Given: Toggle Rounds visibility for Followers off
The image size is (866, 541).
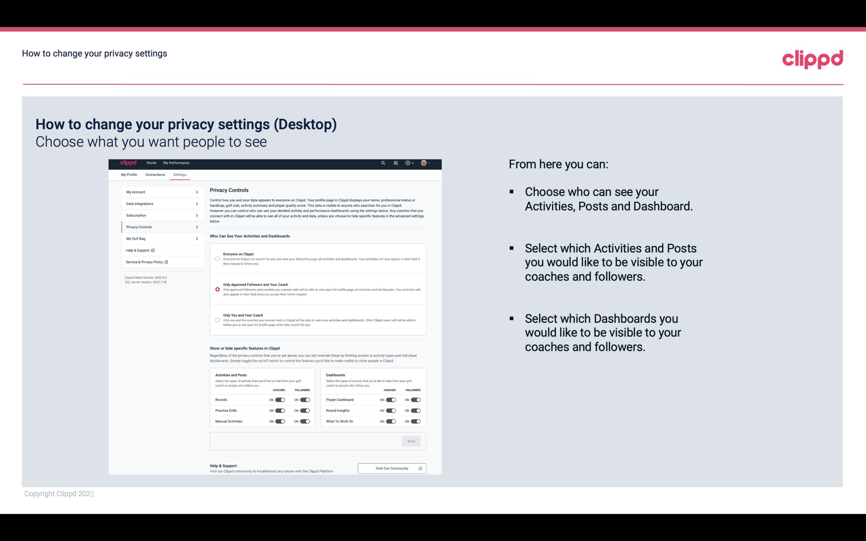Looking at the screenshot, I should (305, 399).
